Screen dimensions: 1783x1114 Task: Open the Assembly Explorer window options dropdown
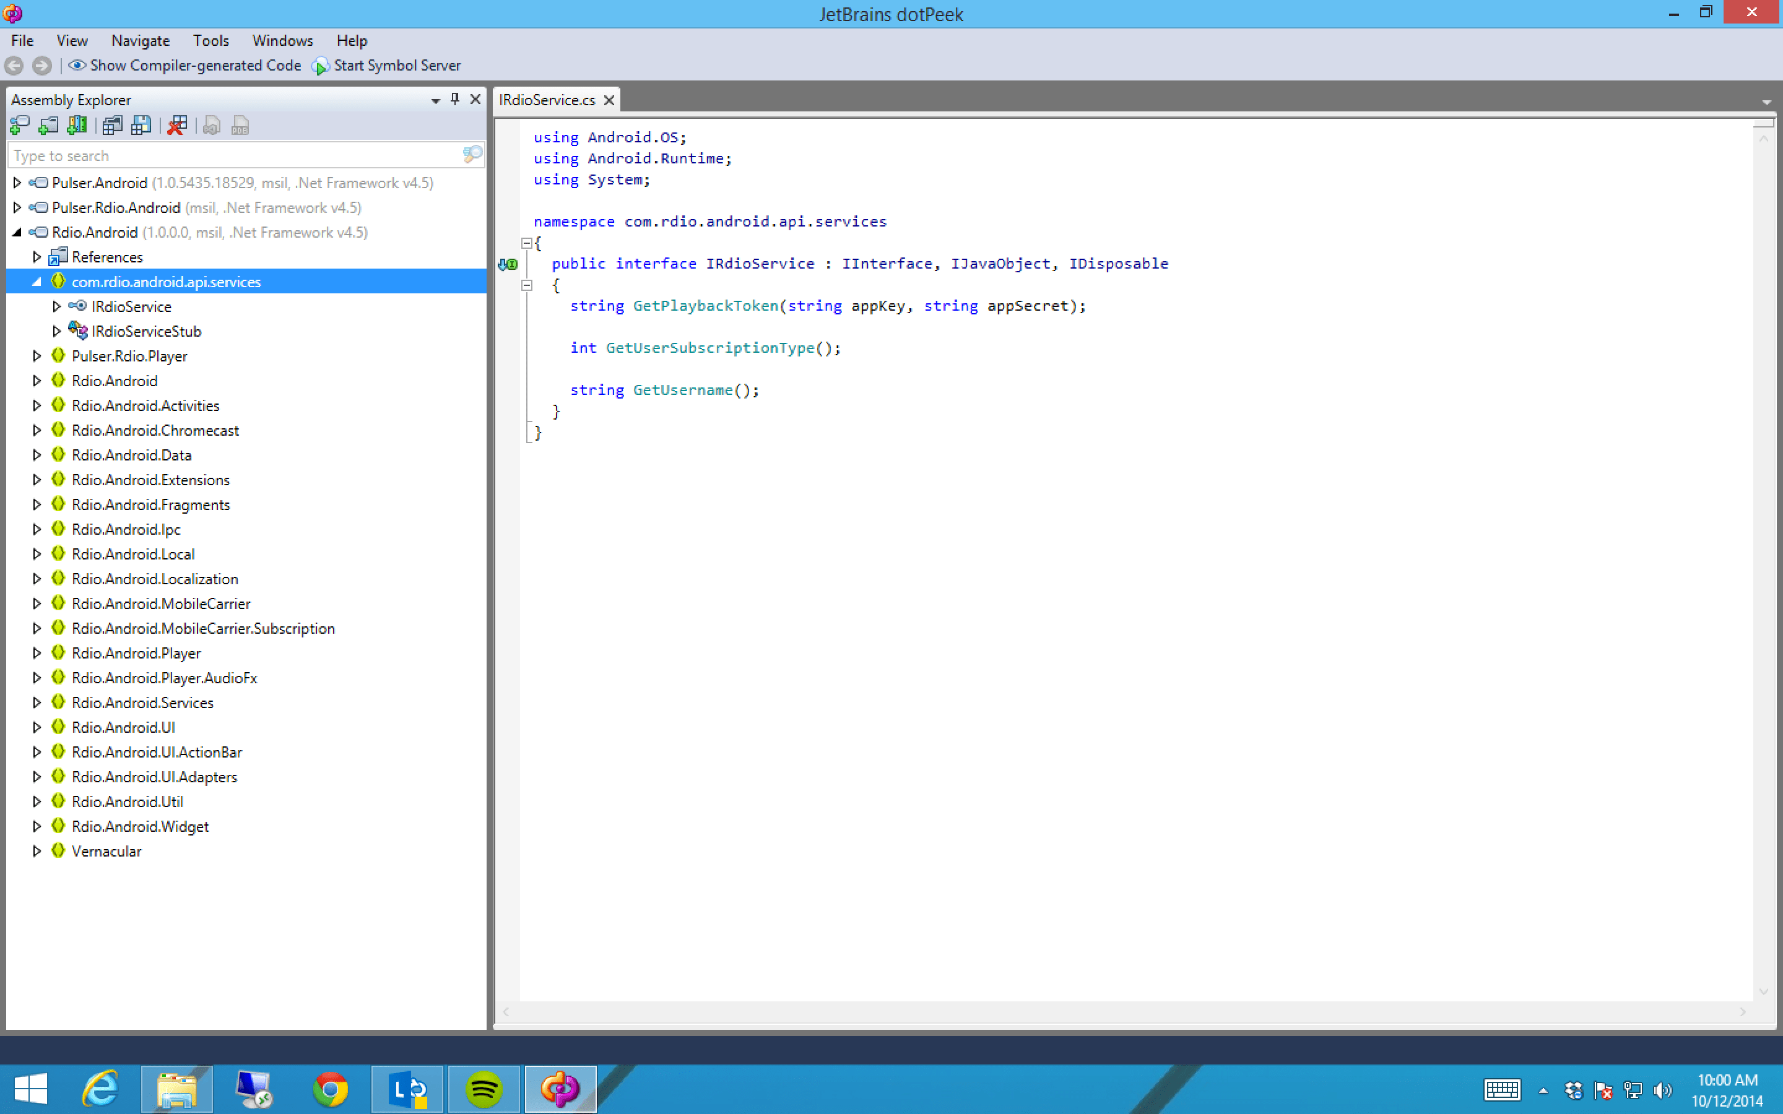(435, 100)
